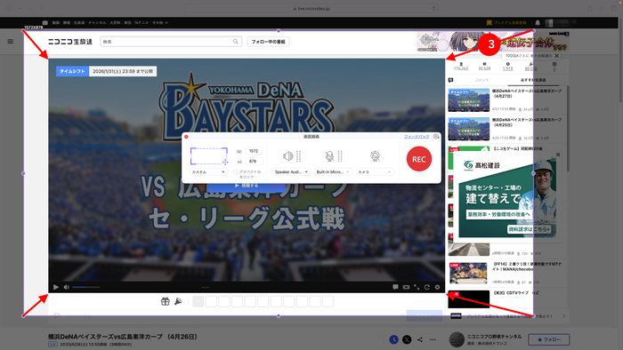Image resolution: width=623 pixels, height=350 pixels.
Task: Edit the W width field
Action: 254,151
